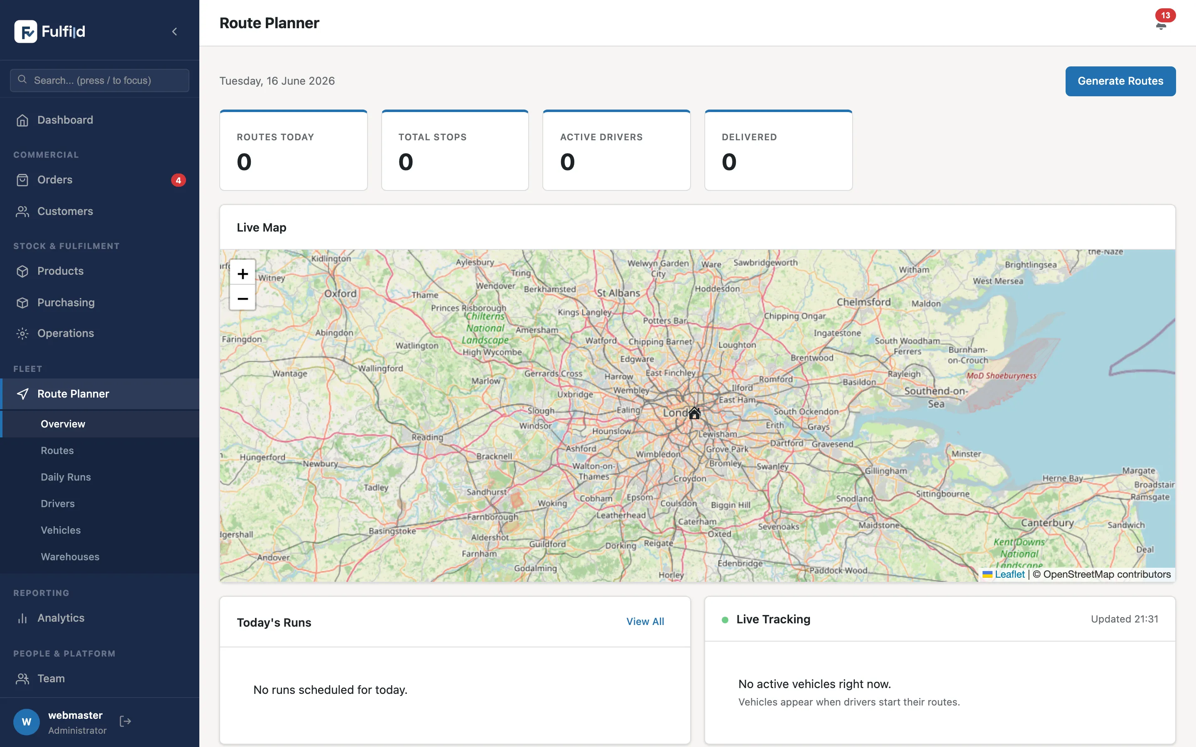This screenshot has height=747, width=1196.
Task: Open Purchasing in the sidebar
Action: [x=99, y=303]
